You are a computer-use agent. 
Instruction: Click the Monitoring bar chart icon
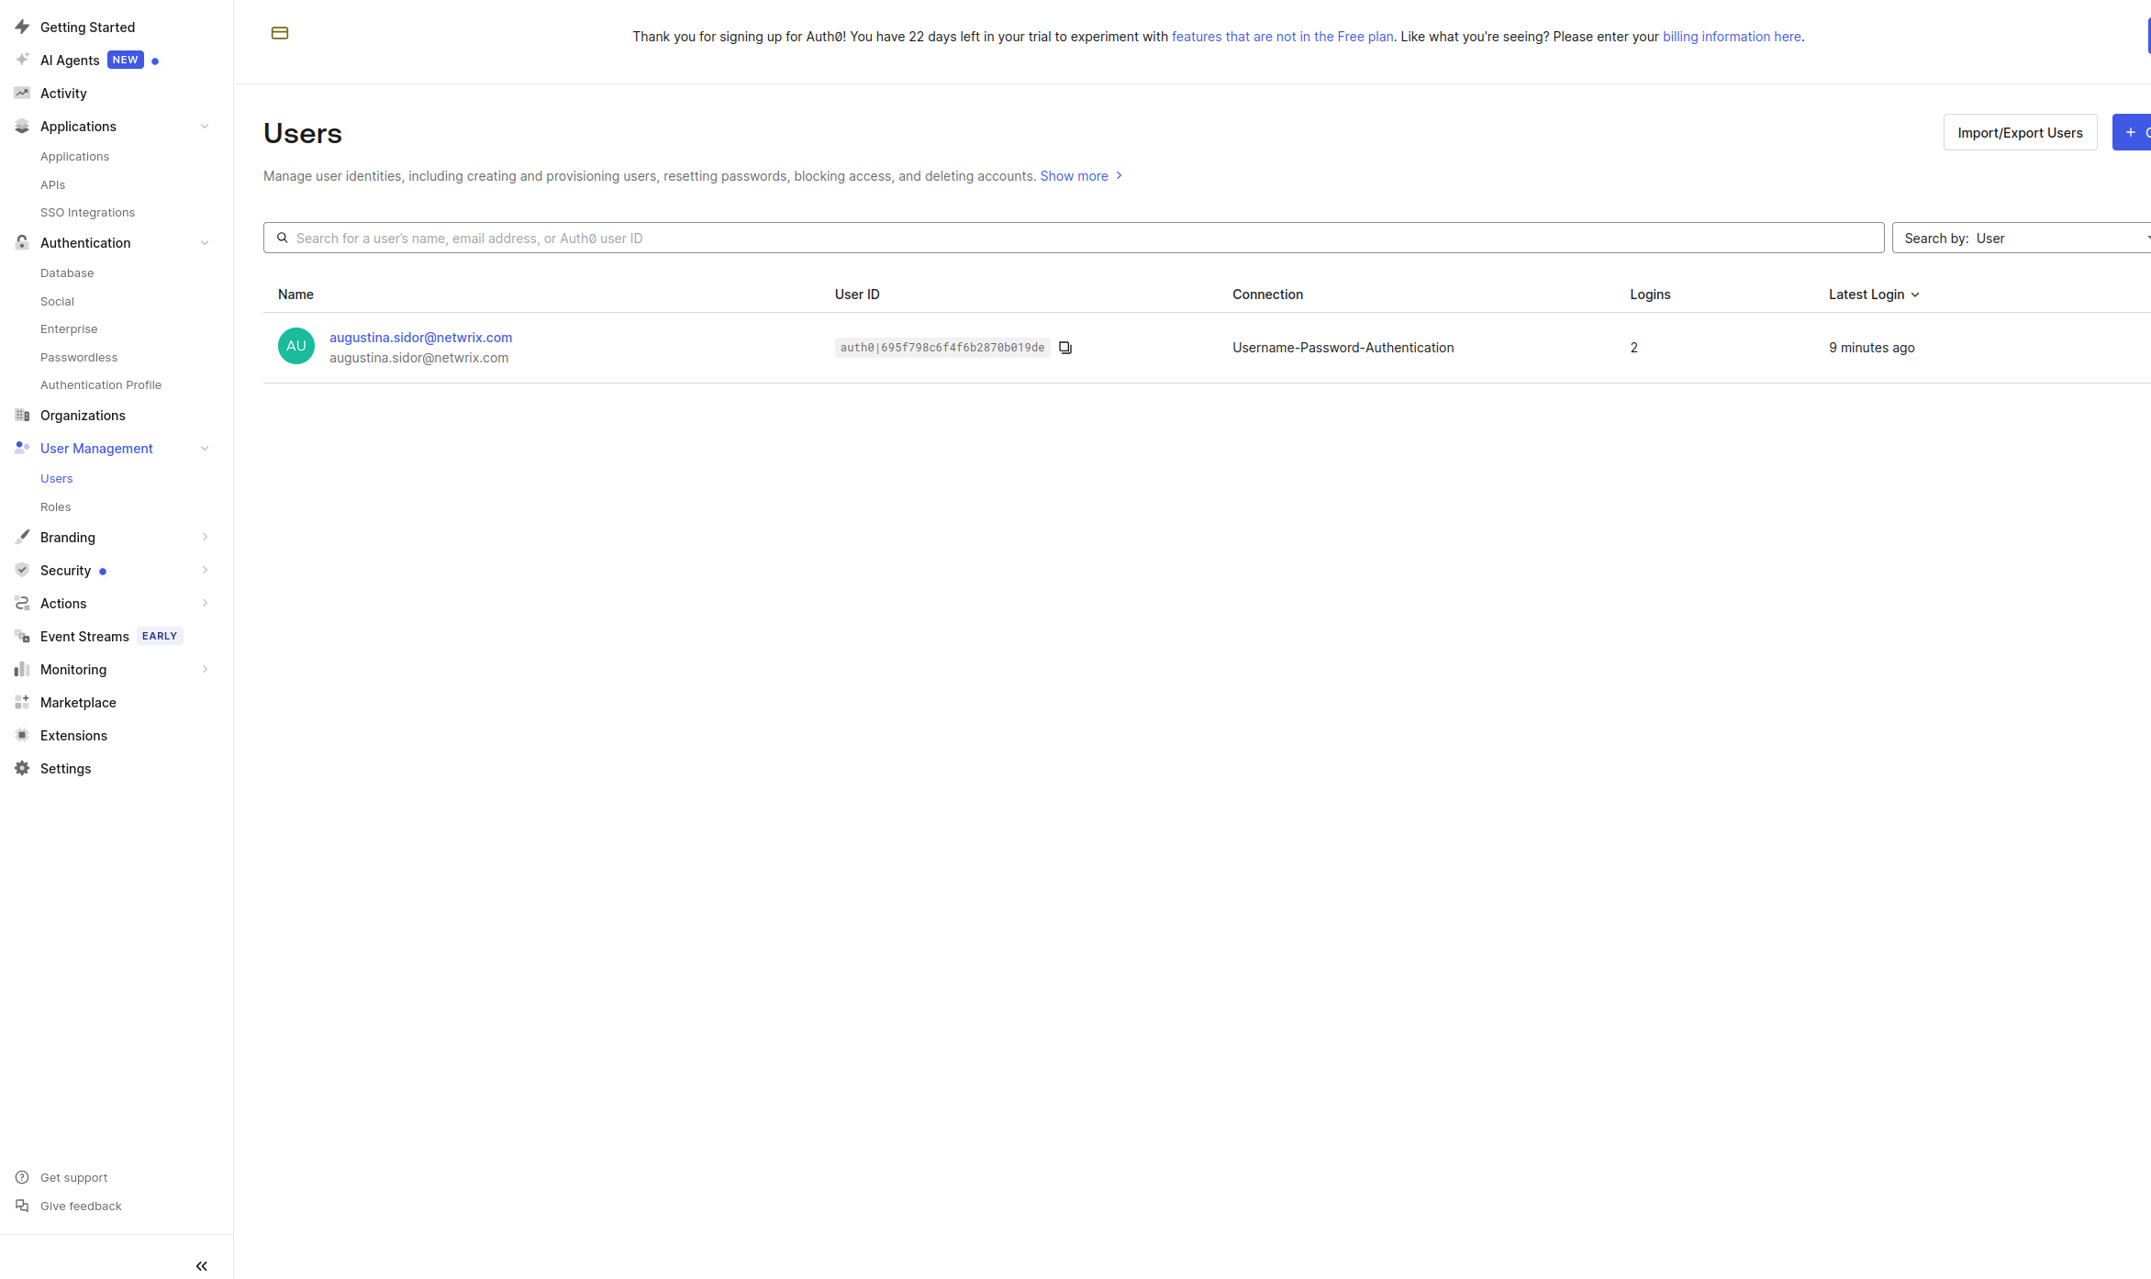[x=22, y=669]
